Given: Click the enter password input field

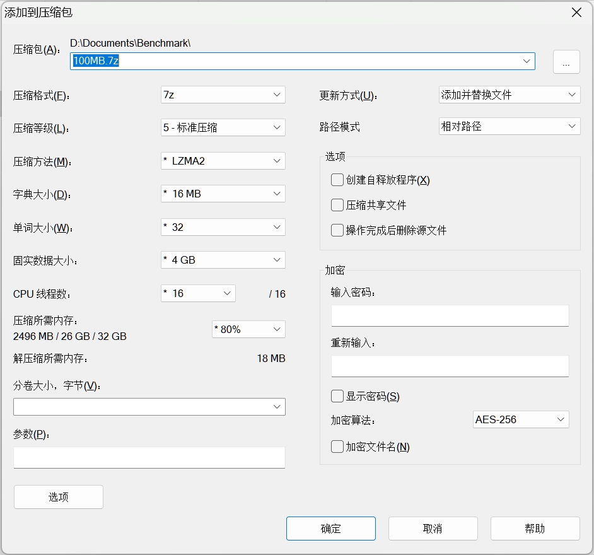Looking at the screenshot, I should 450,315.
